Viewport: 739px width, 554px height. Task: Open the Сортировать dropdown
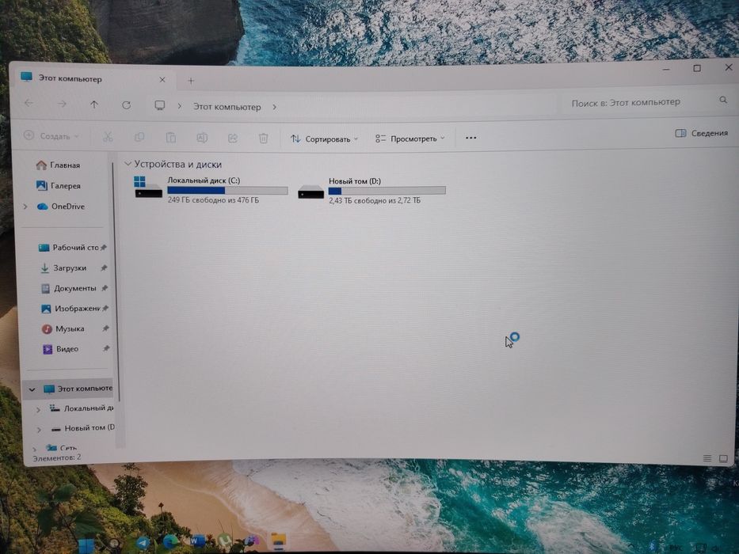tap(324, 139)
